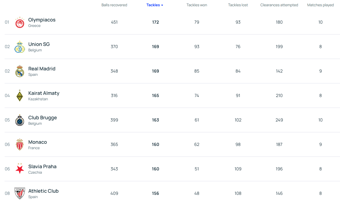Sort by Matches played header
The height and width of the screenshot is (203, 340).
(x=320, y=5)
